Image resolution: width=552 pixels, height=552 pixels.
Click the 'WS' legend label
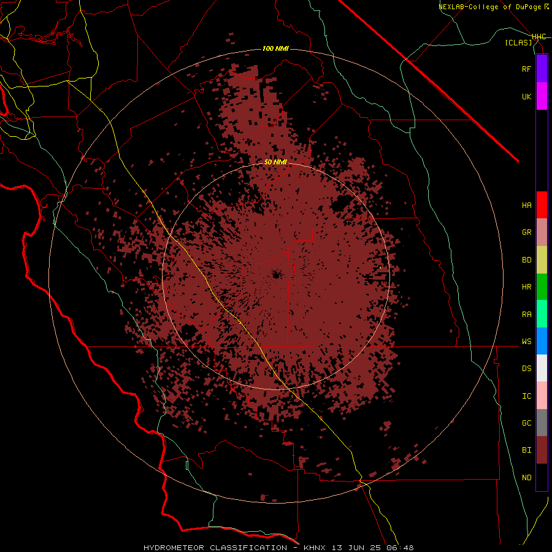(x=527, y=342)
